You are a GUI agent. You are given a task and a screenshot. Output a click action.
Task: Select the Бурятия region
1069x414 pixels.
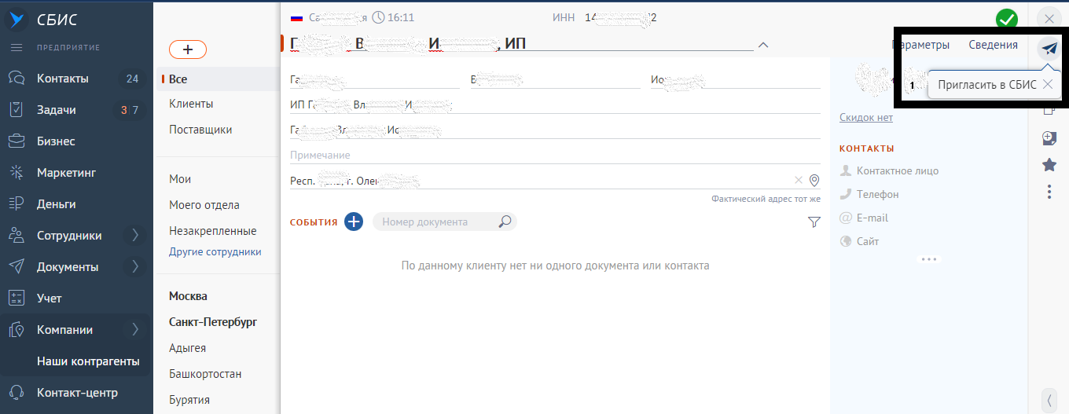pos(189,400)
